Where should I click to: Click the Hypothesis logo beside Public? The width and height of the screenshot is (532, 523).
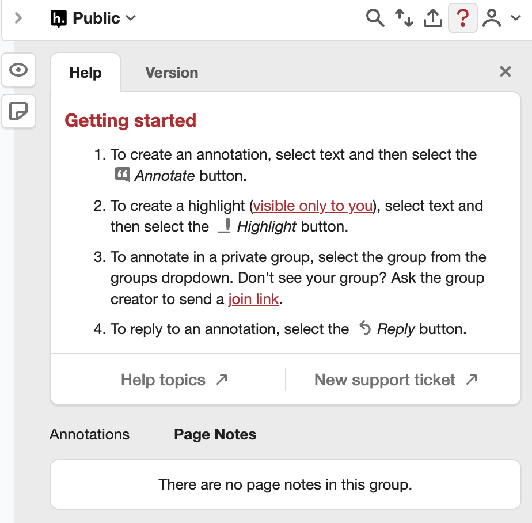(59, 18)
